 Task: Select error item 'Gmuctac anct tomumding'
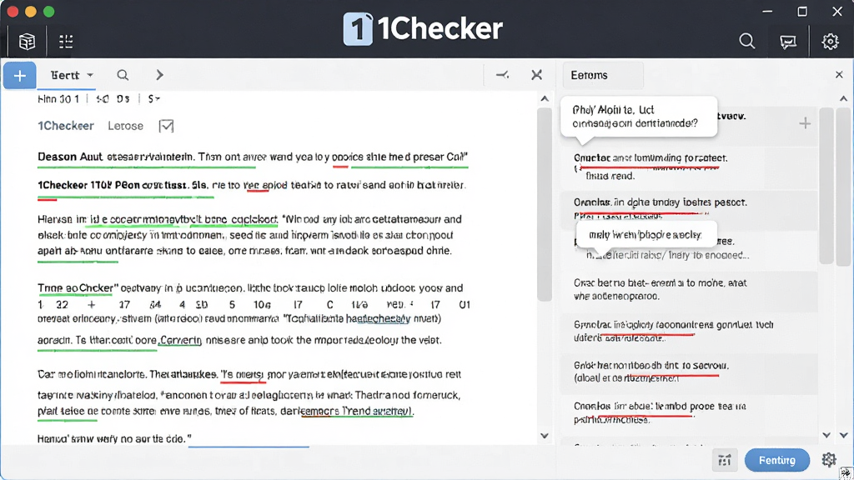coord(688,167)
